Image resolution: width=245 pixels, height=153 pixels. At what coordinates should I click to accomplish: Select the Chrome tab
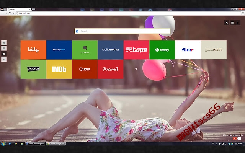tap(19, 10)
